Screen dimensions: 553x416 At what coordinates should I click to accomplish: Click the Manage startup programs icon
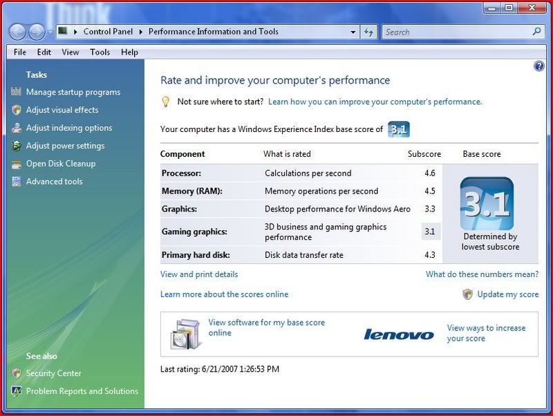pos(16,92)
